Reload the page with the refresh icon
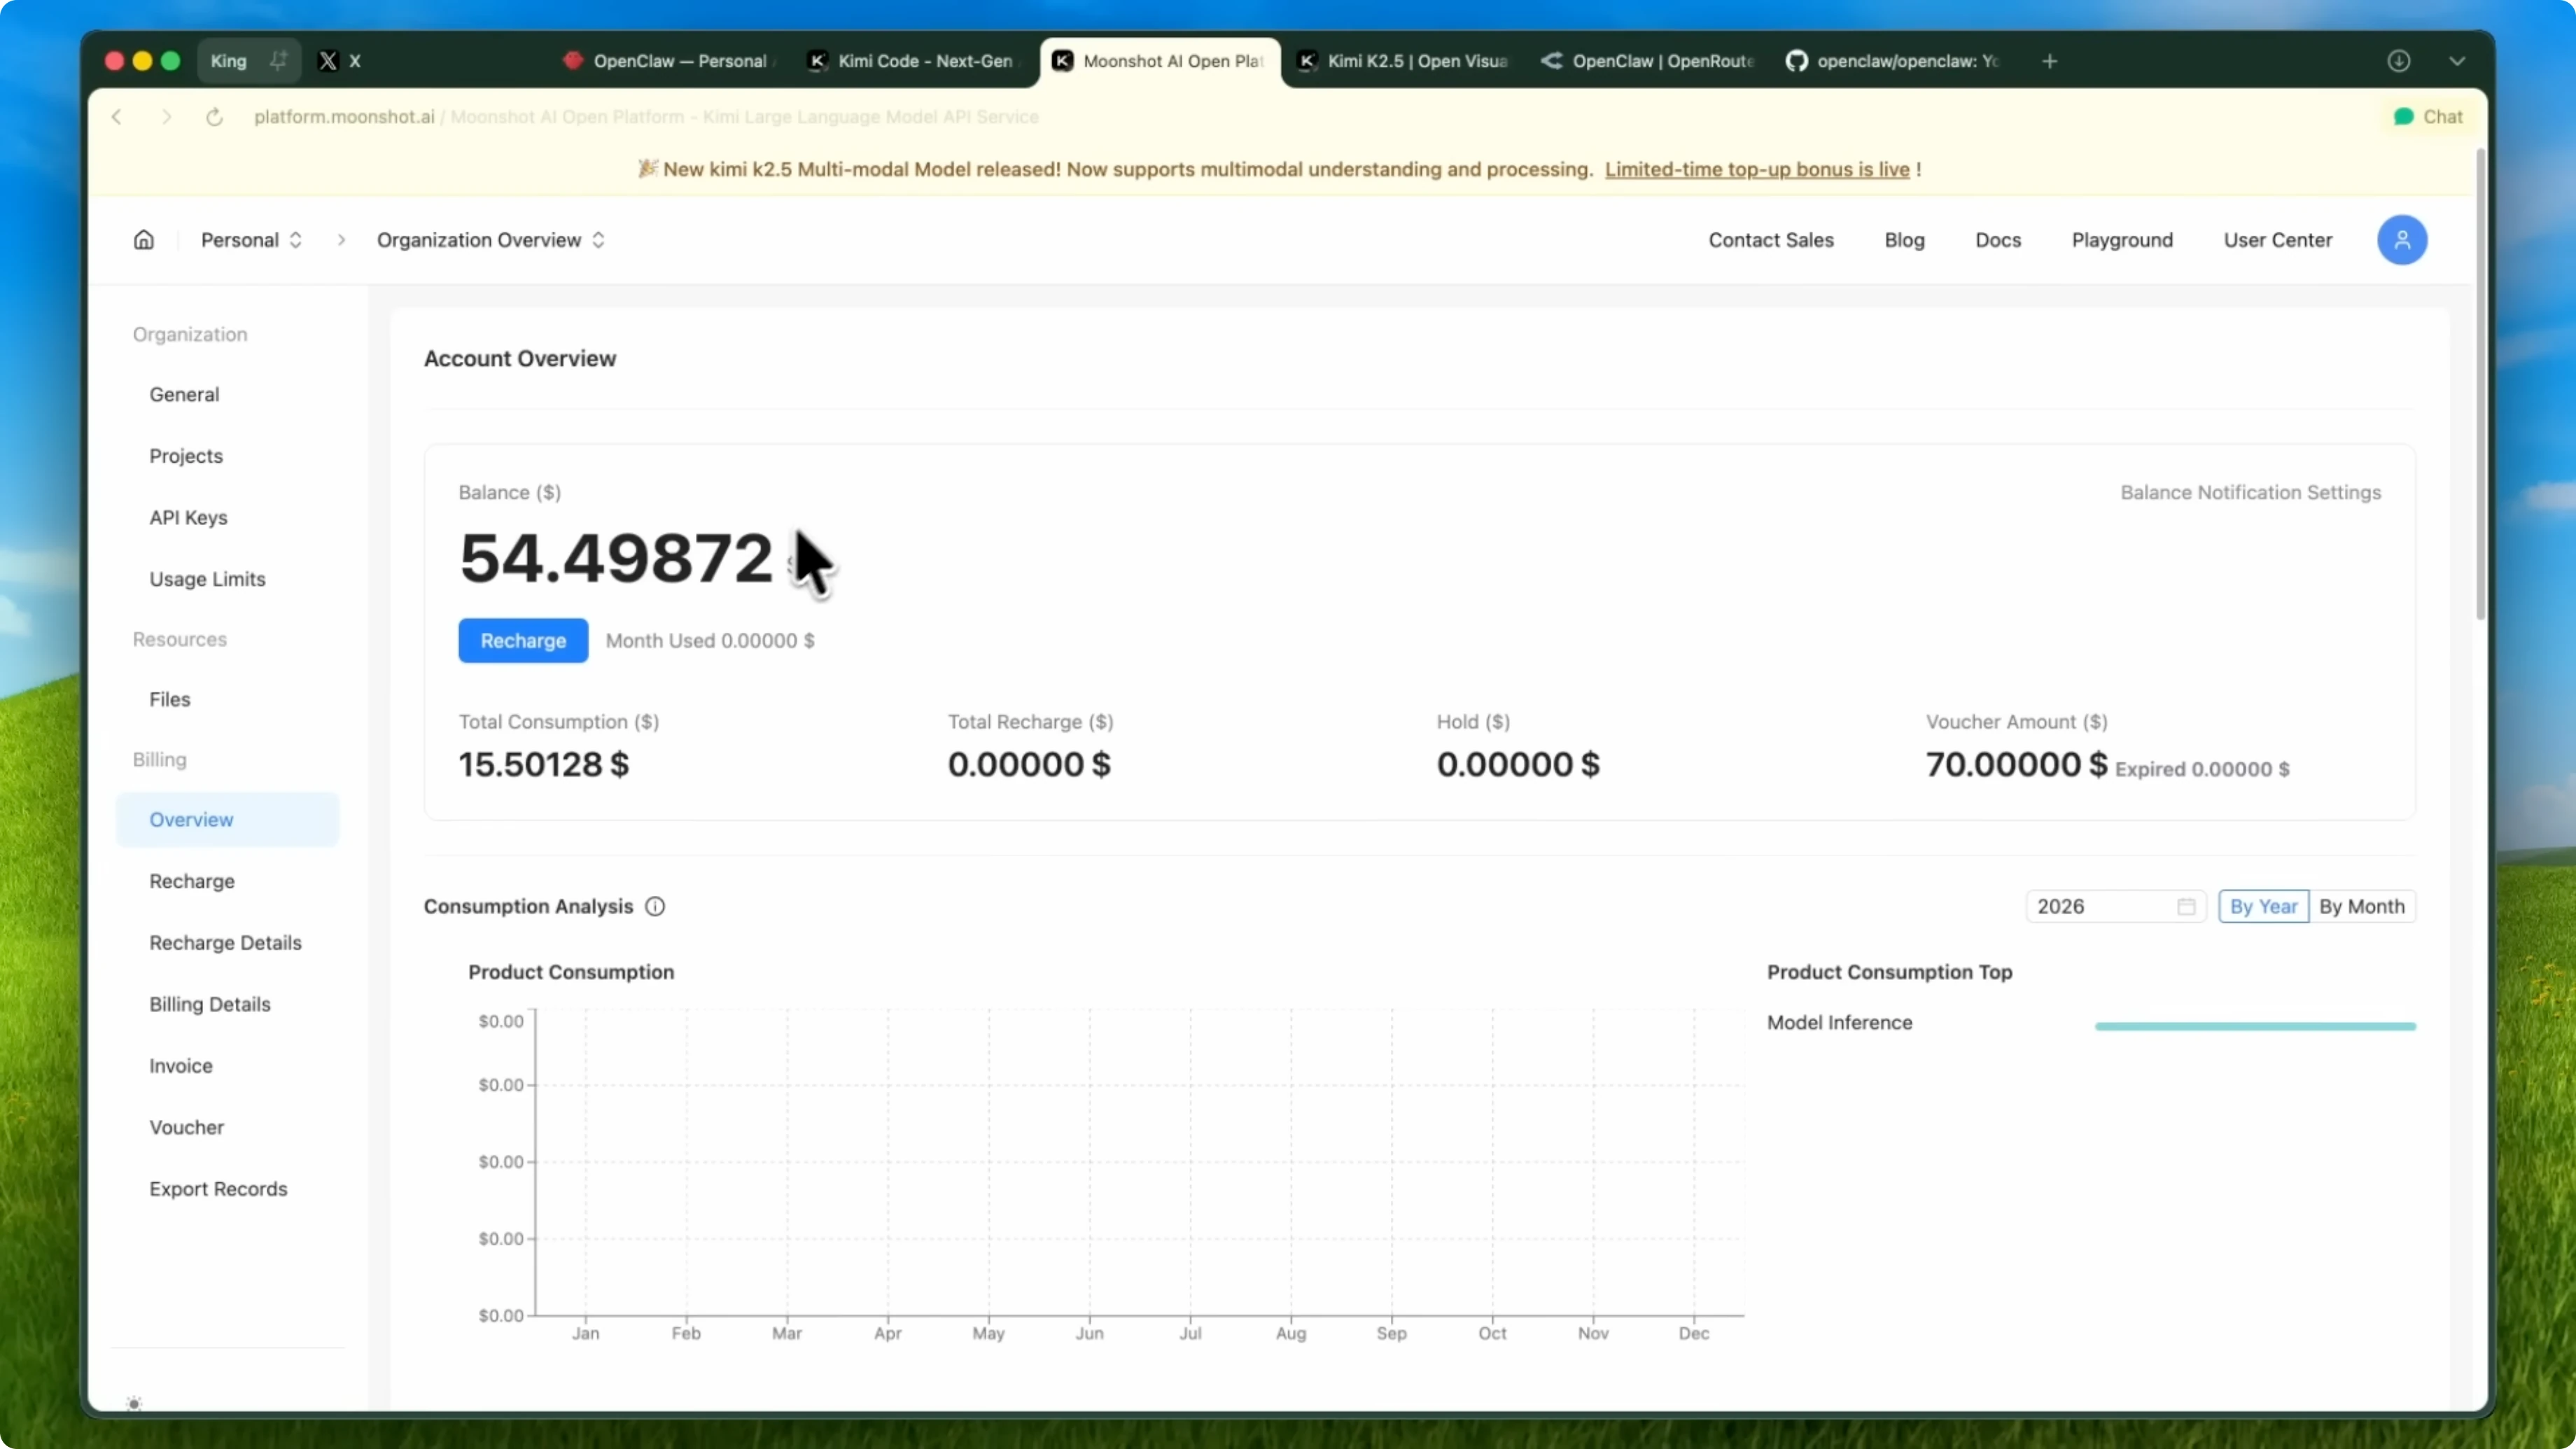The height and width of the screenshot is (1449, 2576). (214, 117)
